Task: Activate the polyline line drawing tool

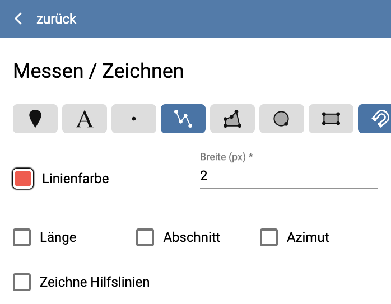Action: click(x=183, y=119)
